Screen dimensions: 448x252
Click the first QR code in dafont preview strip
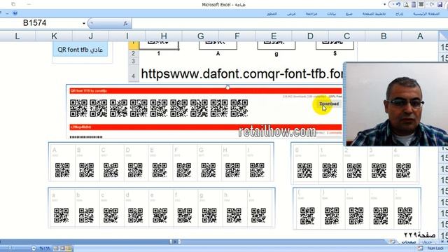pyautogui.click(x=78, y=108)
